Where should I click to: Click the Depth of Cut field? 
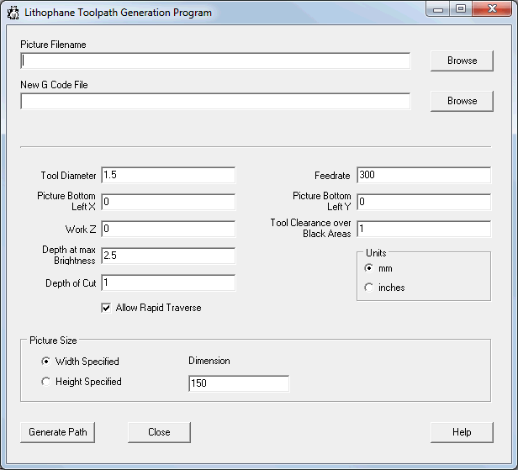coord(168,283)
